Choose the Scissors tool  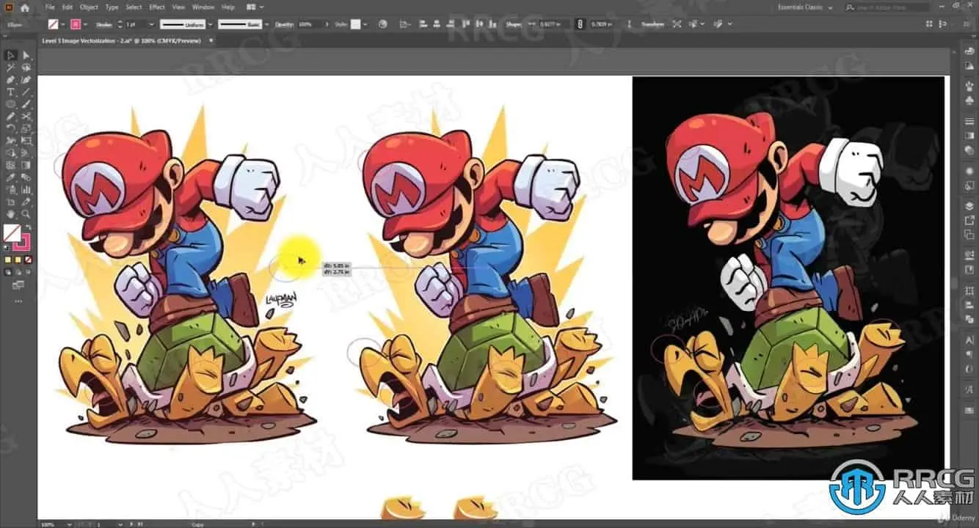pyautogui.click(x=26, y=116)
